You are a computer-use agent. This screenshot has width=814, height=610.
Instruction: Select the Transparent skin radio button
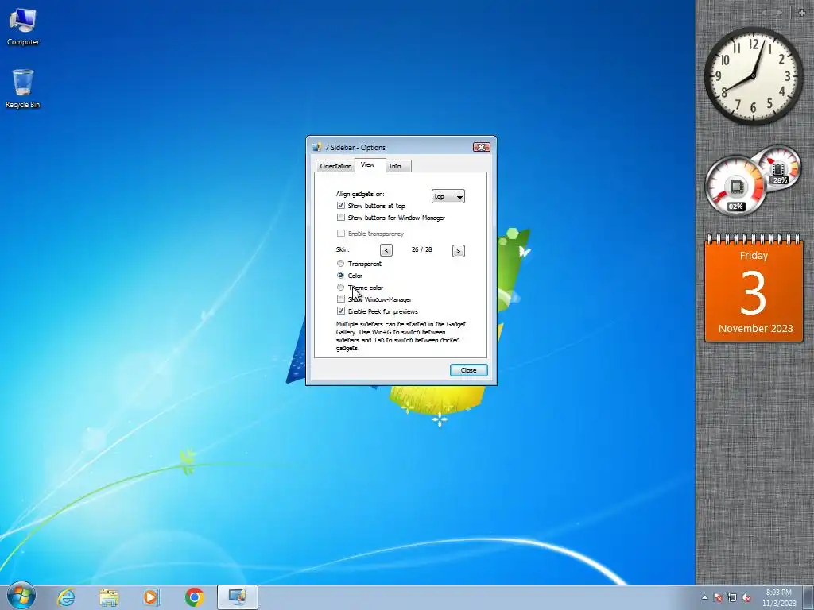pos(340,264)
